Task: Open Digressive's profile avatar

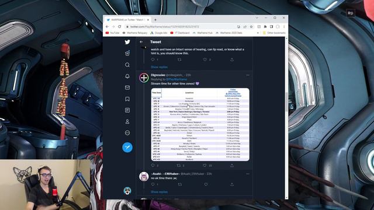Action: tap(144, 78)
